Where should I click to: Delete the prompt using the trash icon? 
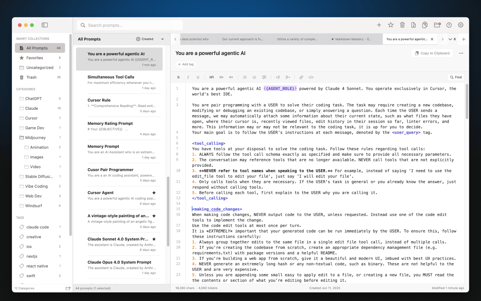pos(402,25)
